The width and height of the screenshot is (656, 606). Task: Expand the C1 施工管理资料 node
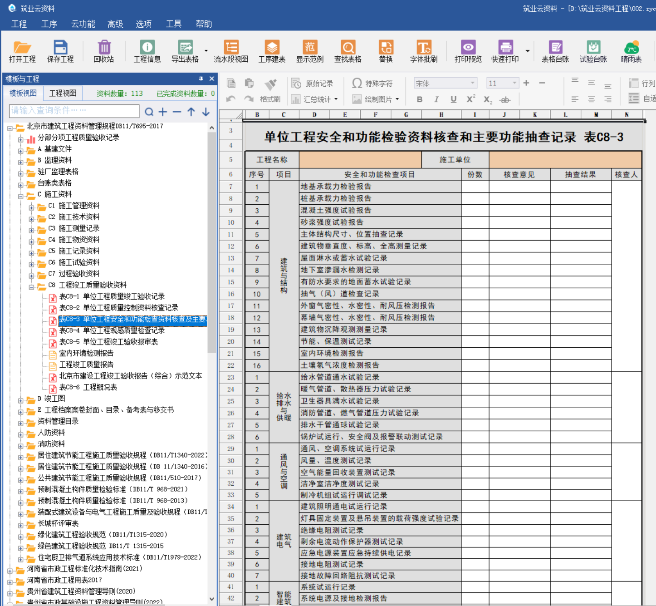tap(31, 208)
